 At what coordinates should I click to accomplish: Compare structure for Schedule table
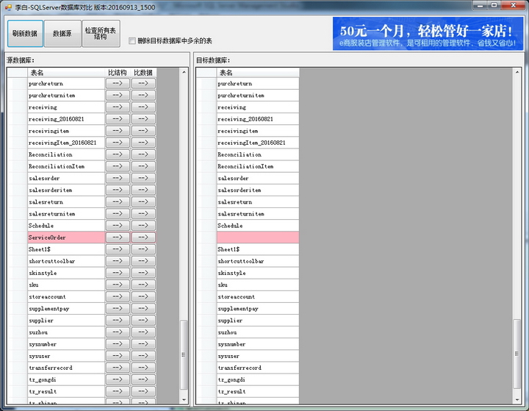[x=118, y=226]
